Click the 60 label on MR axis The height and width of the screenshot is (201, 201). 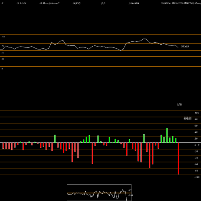(196, 126)
